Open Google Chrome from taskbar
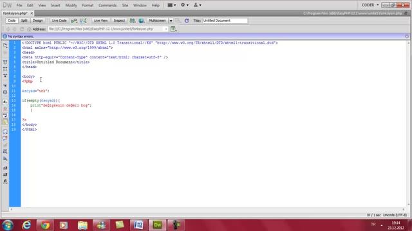Screen dimensions: 412x231 point(45,225)
